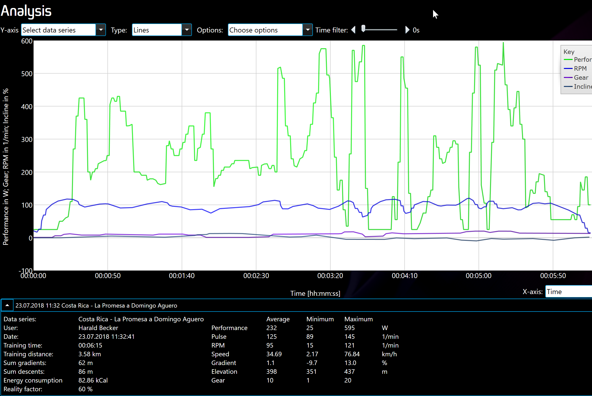This screenshot has width=592, height=396.
Task: Click the 'Performance' row label in statistics
Action: coord(229,328)
